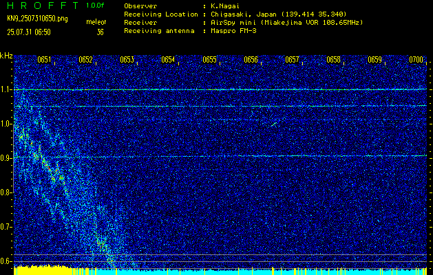The image size is (433, 275).
Task: Click the 1.1 frequency axis label
Action: click(x=6, y=89)
